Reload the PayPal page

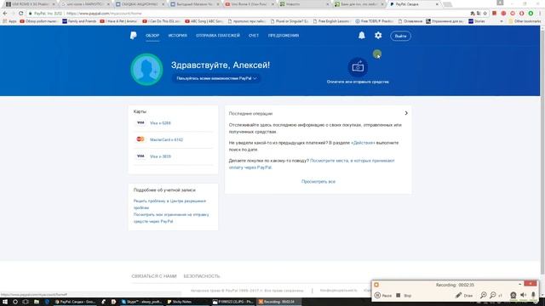click(x=20, y=14)
